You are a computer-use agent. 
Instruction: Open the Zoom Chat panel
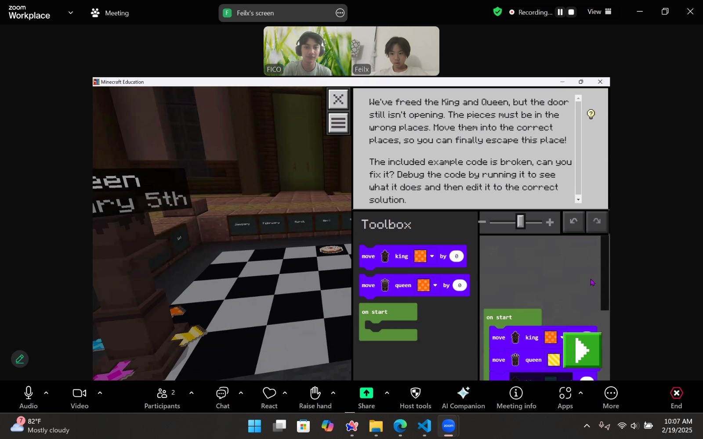tap(223, 398)
